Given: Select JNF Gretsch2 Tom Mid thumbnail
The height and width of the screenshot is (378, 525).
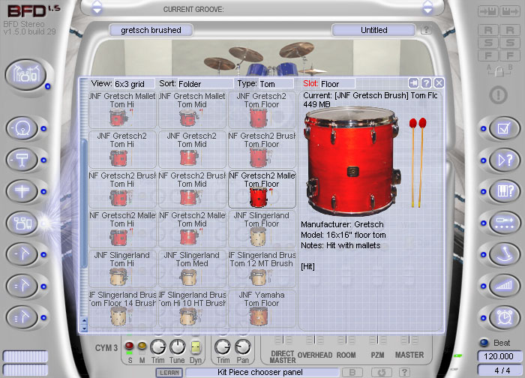Looking at the screenshot, I should 192,150.
